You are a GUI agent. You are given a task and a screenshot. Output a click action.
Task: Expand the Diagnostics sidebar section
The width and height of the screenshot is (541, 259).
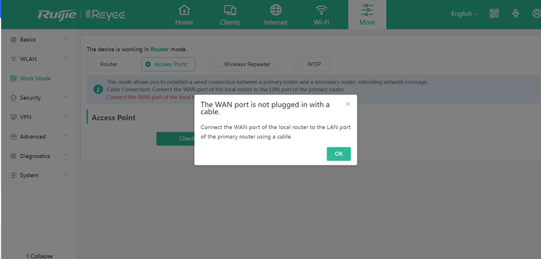(x=39, y=156)
